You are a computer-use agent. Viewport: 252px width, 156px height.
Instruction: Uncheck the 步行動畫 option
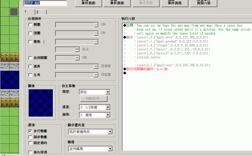pyautogui.click(x=30, y=131)
